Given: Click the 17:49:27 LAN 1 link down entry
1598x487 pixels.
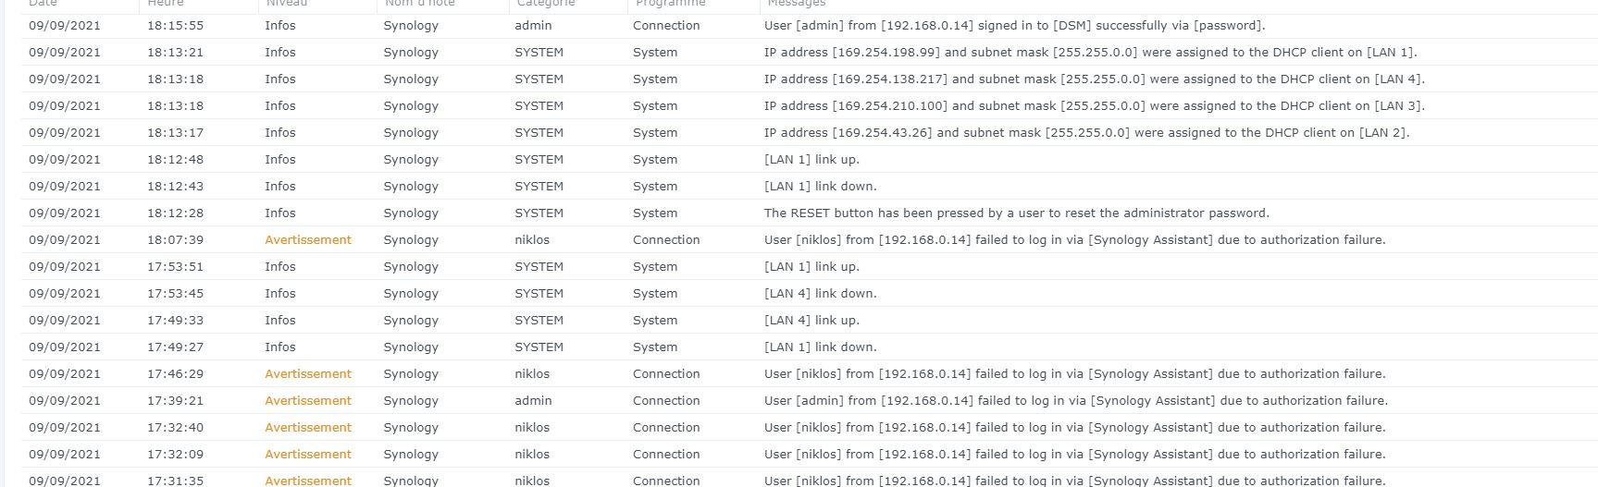Looking at the screenshot, I should coord(820,347).
